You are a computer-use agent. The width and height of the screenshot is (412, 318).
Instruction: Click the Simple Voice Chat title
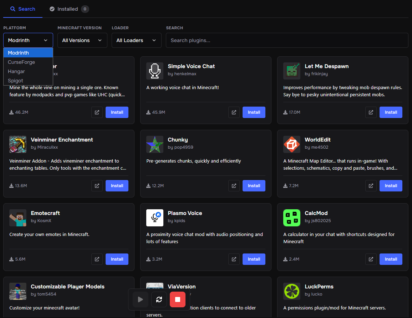pos(191,66)
